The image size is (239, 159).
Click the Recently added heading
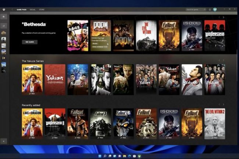[x=31, y=105]
